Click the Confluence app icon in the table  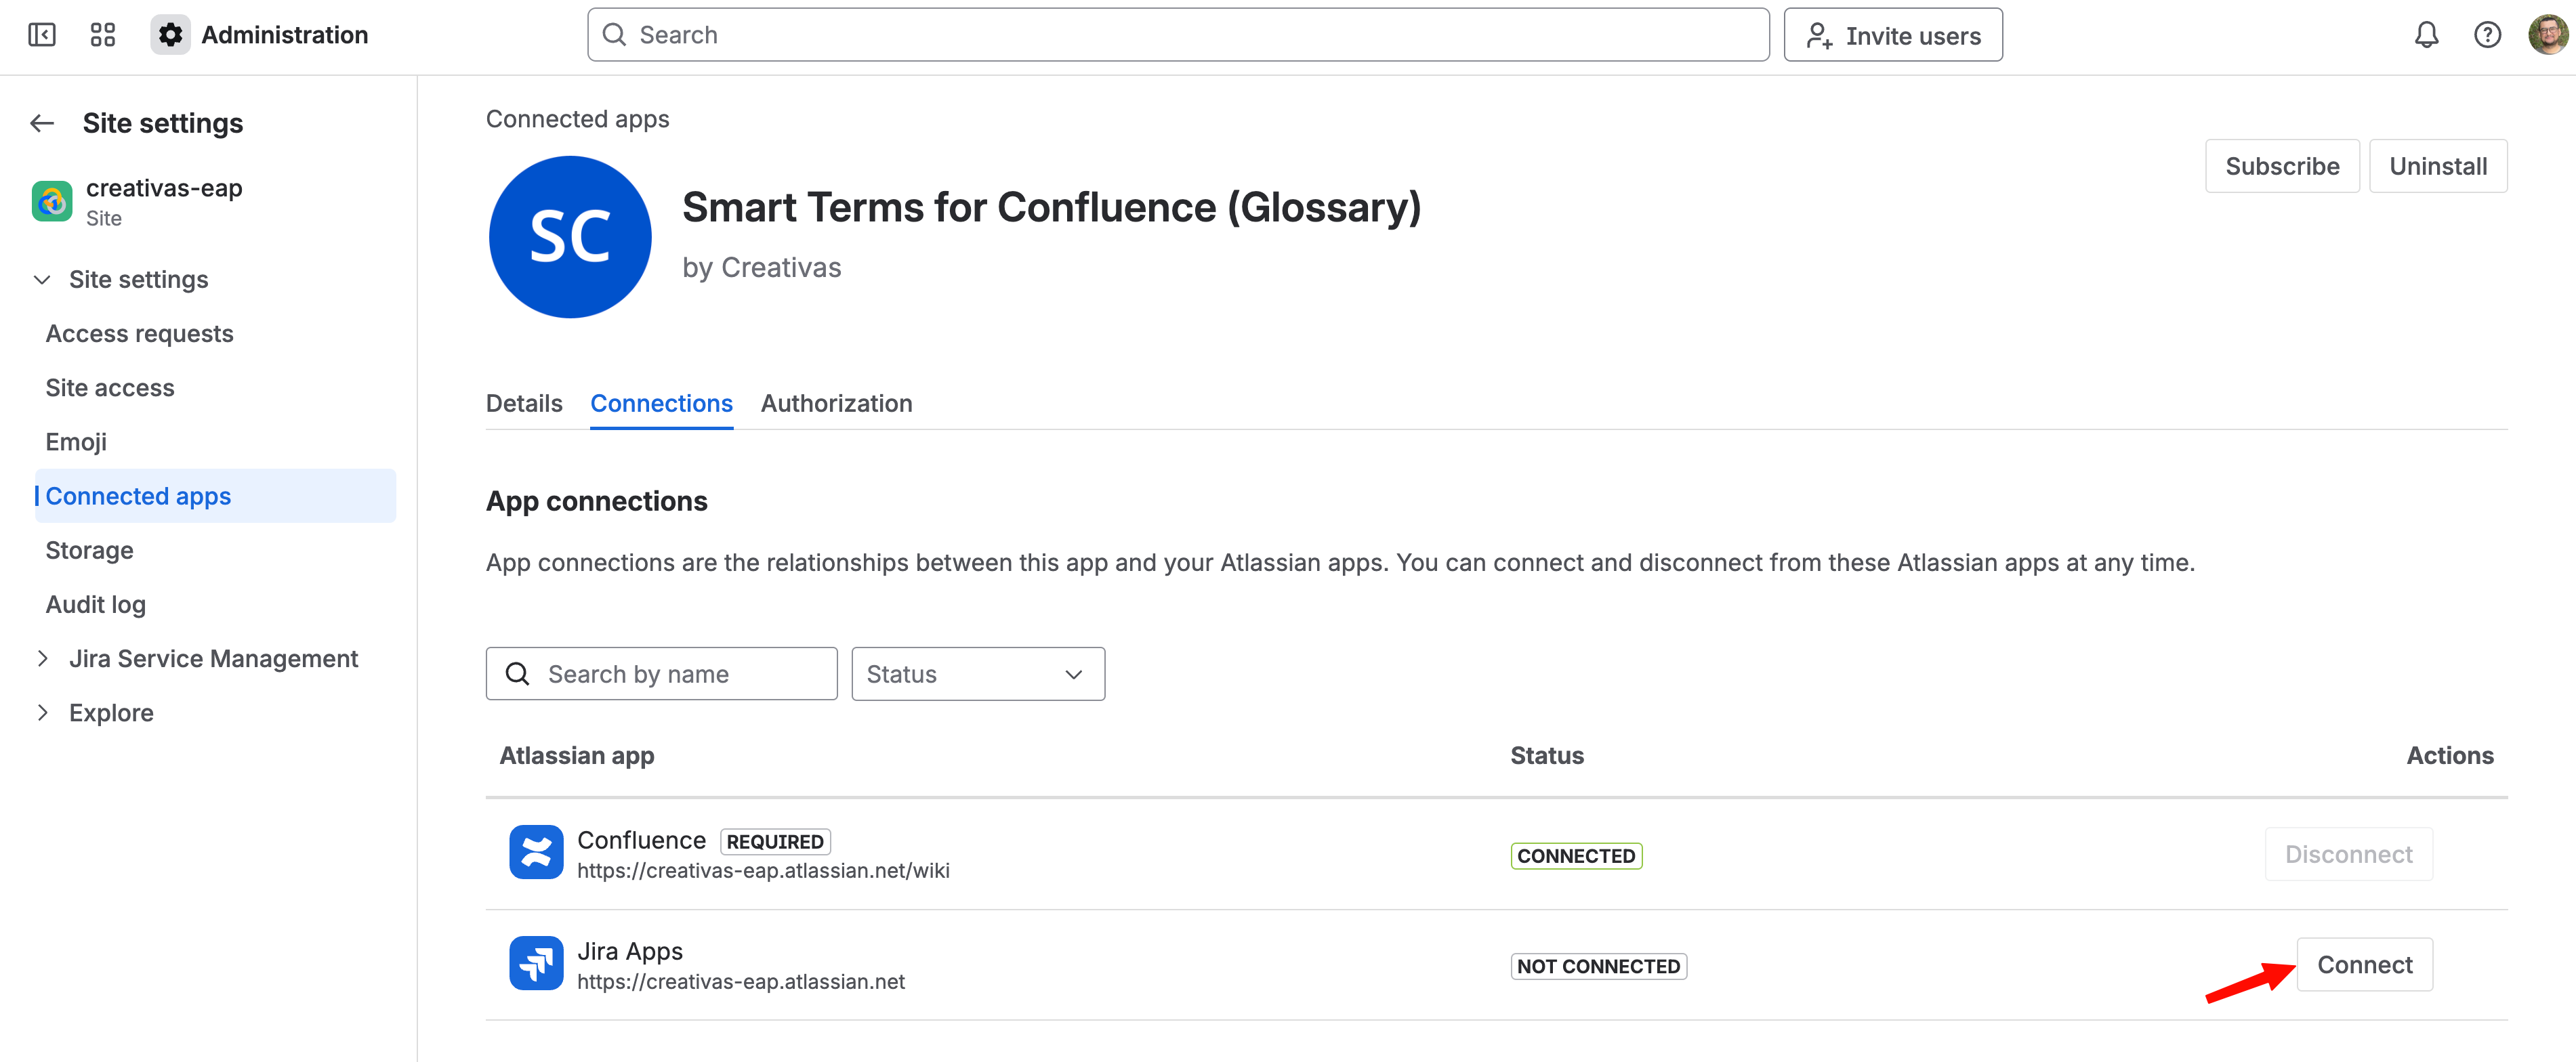[536, 853]
